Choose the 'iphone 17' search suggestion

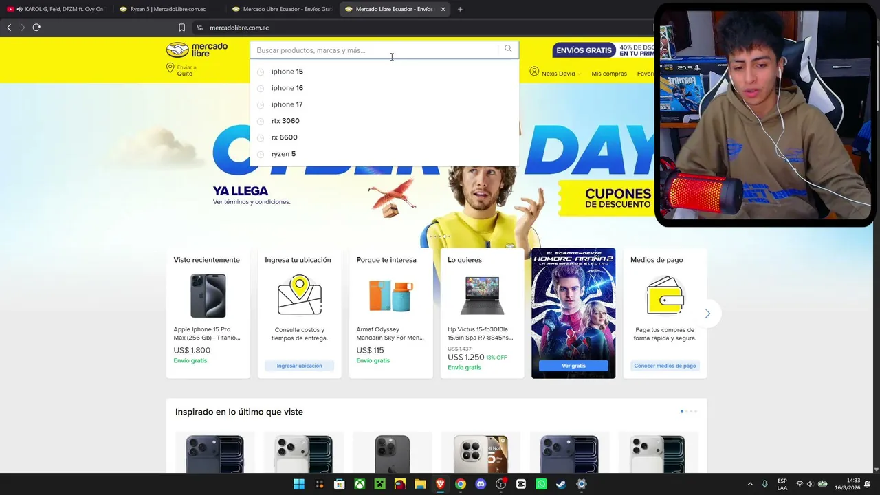(384, 104)
